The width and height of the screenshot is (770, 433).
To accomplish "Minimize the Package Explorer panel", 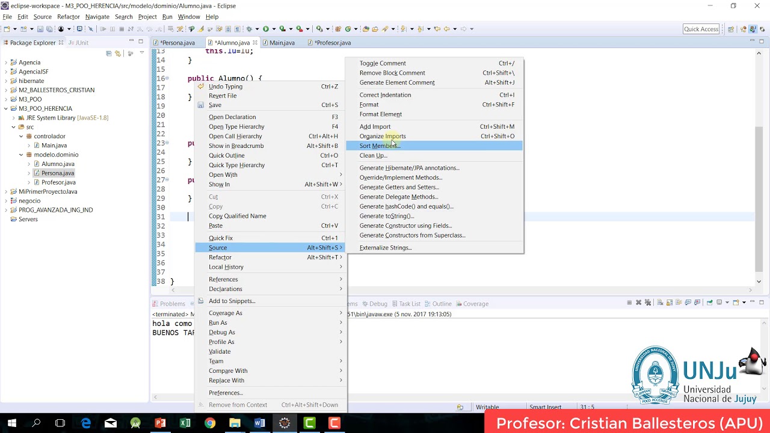I will [131, 41].
